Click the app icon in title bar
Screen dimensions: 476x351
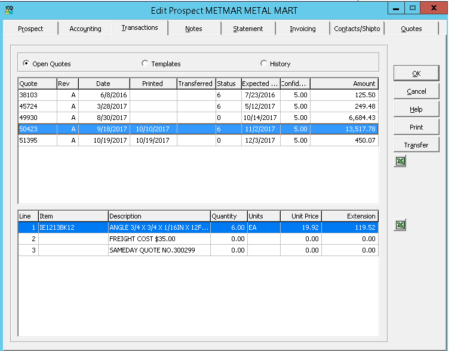[9, 10]
